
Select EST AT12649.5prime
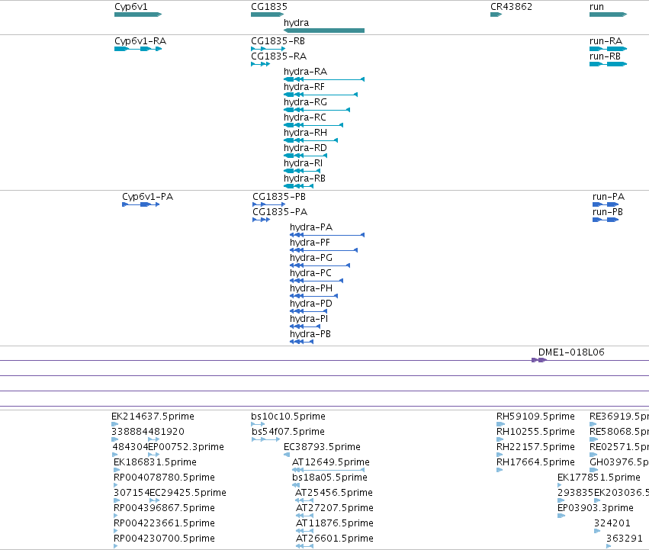328,470
